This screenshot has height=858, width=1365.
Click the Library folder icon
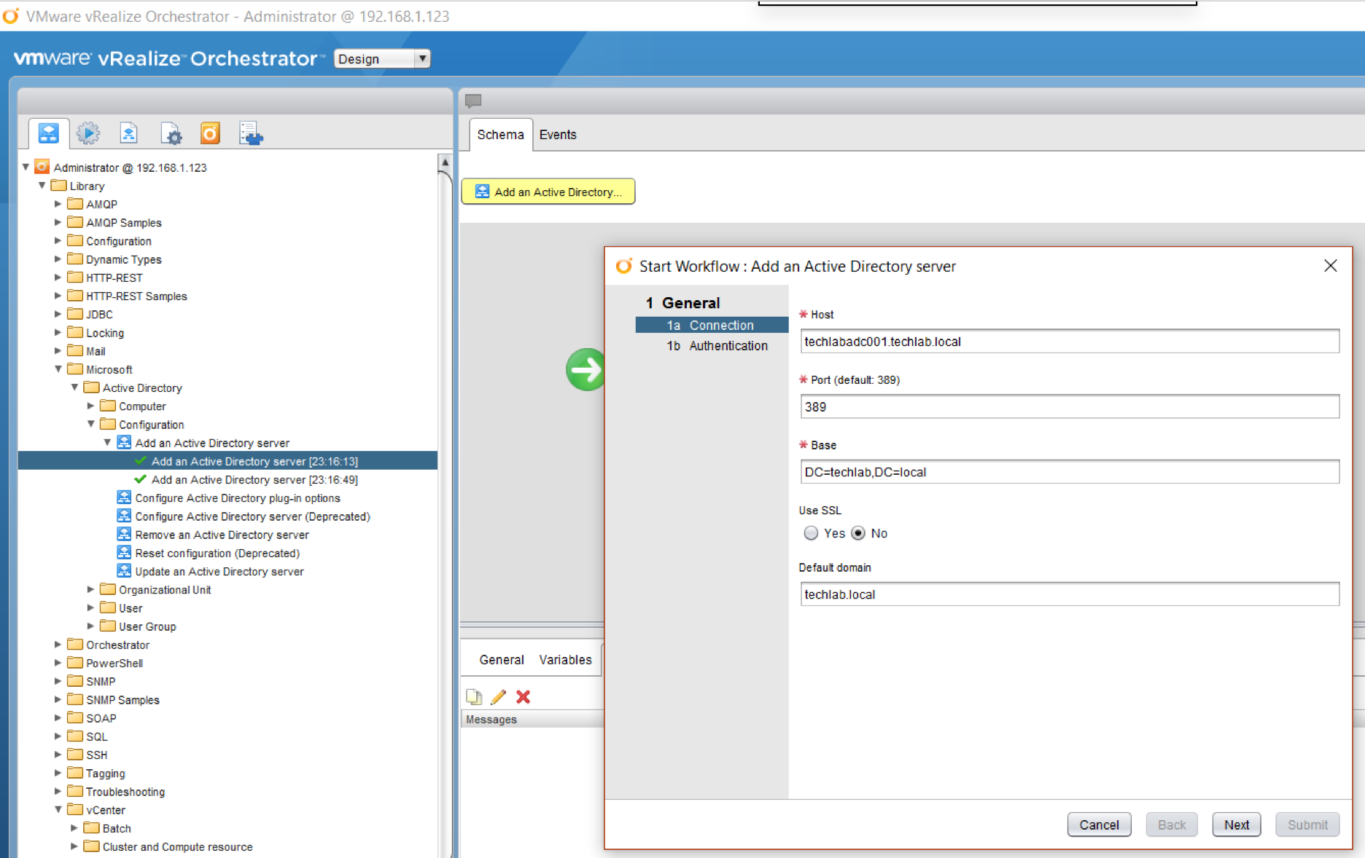point(59,186)
